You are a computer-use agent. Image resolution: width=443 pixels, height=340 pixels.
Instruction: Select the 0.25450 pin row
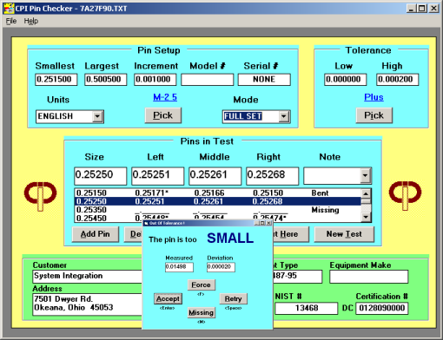coord(218,218)
